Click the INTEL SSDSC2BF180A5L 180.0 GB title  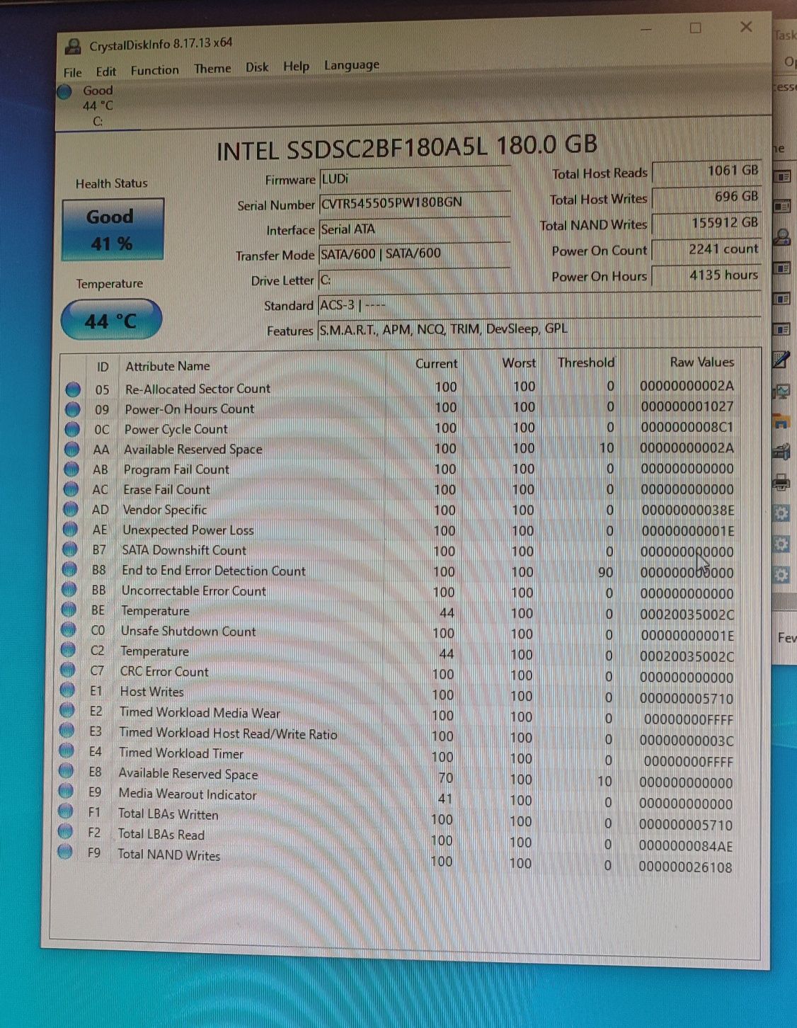406,148
